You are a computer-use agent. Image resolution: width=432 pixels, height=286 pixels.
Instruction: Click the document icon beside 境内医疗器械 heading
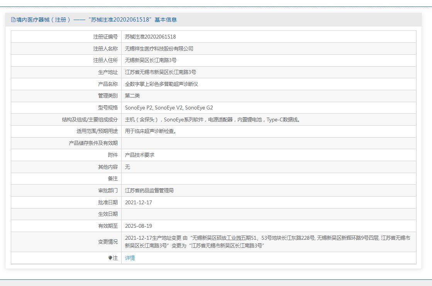[x=13, y=20]
